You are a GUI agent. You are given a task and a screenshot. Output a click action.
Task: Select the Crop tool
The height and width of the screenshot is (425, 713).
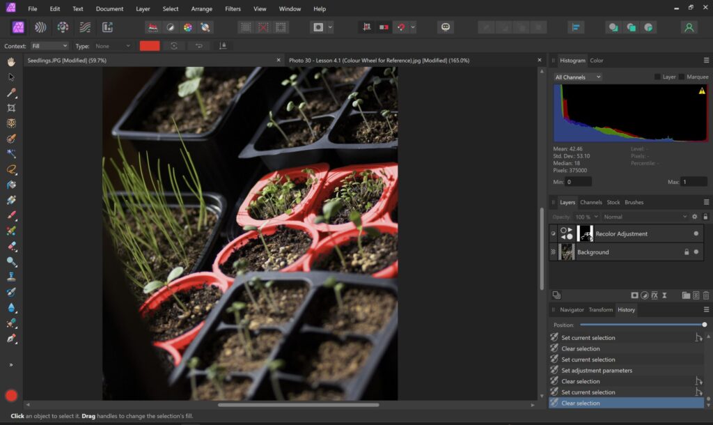click(x=11, y=108)
